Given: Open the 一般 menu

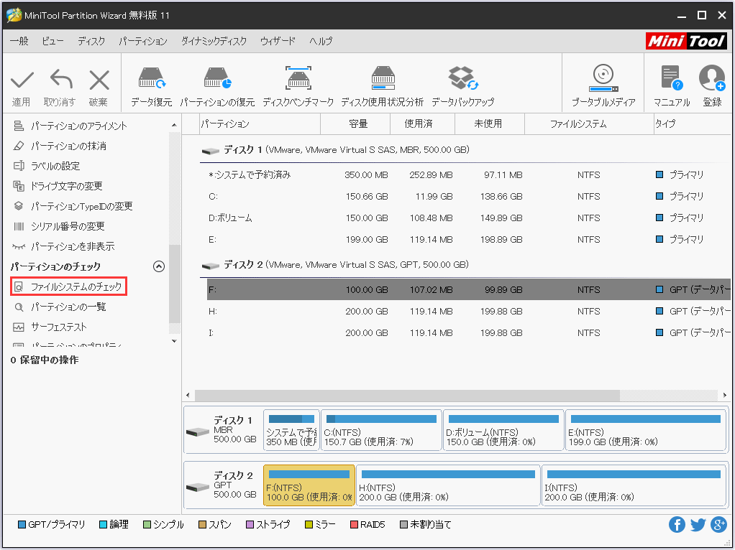Looking at the screenshot, I should click(19, 41).
